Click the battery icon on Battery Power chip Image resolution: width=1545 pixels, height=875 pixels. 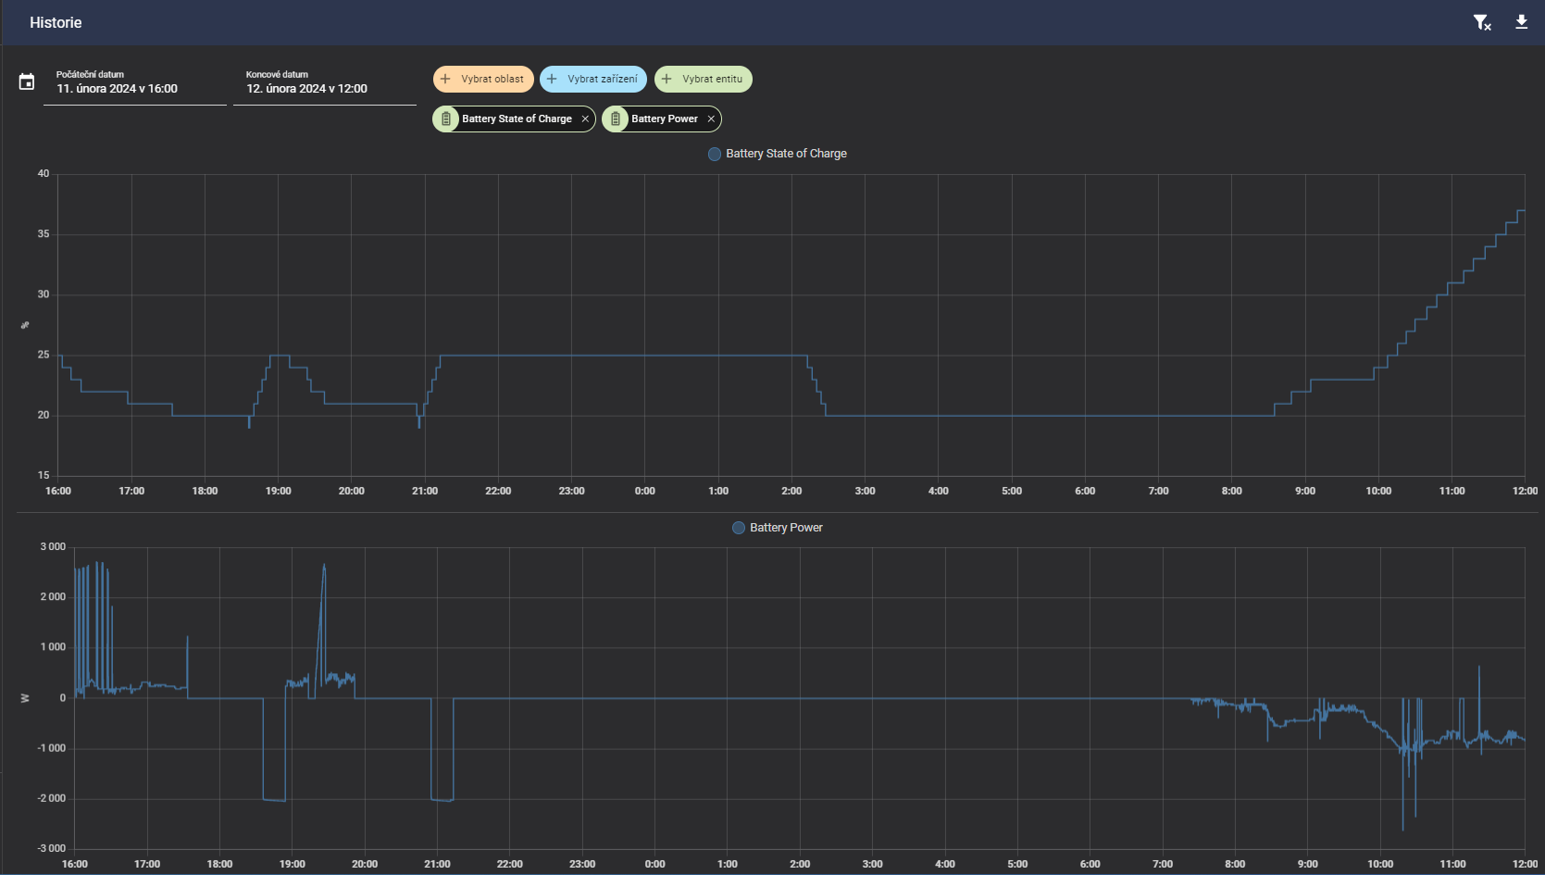coord(616,119)
